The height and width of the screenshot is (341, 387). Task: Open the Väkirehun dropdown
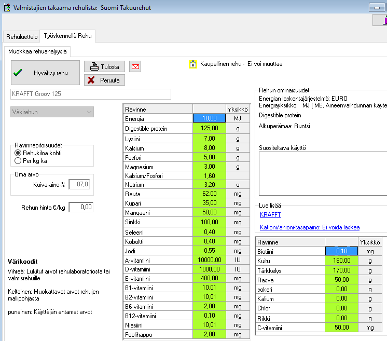[52, 112]
